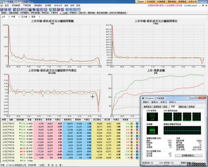This screenshot has height=167, width=208.
Task: Open the 區間 dropdown selector
Action: (x=35, y=17)
